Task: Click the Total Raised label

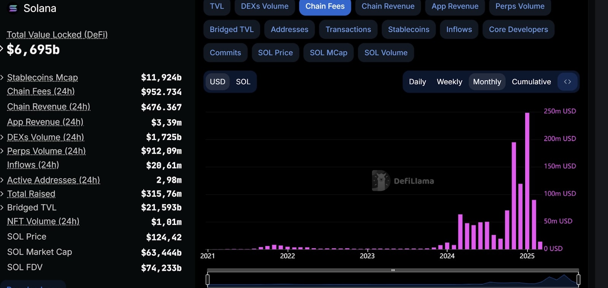Action: click(31, 194)
